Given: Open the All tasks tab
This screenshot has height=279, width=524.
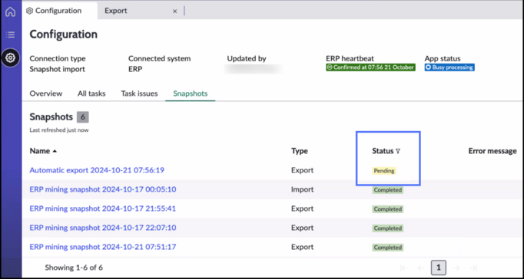Looking at the screenshot, I should pyautogui.click(x=91, y=94).
